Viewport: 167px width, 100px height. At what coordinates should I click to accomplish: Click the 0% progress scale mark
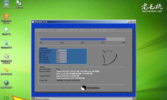[x=41, y=43]
